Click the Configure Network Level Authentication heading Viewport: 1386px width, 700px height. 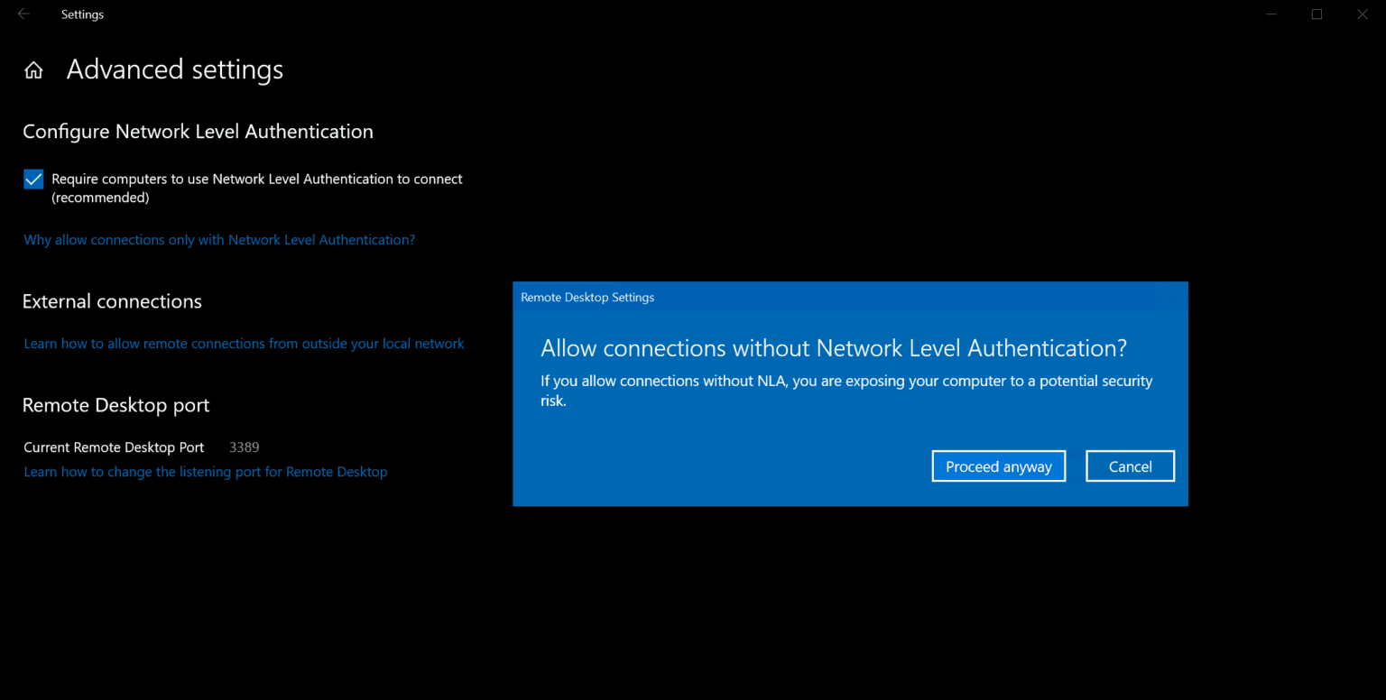[x=198, y=131]
